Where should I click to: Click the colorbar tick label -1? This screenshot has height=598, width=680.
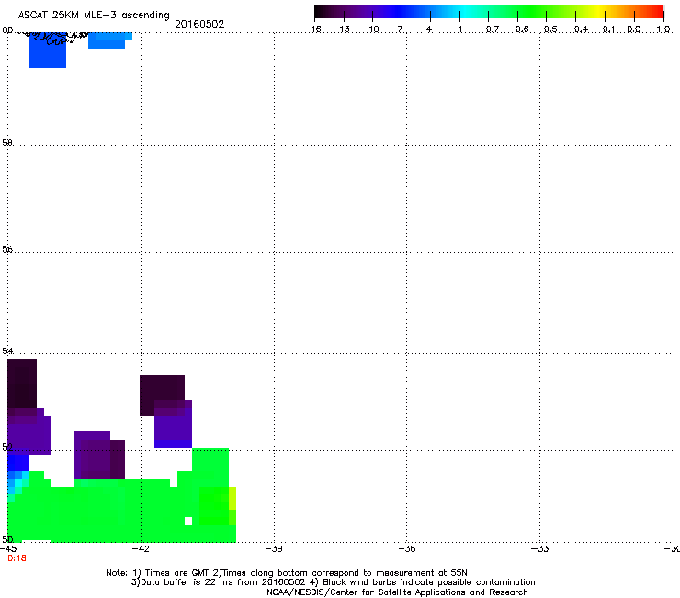pos(456,29)
